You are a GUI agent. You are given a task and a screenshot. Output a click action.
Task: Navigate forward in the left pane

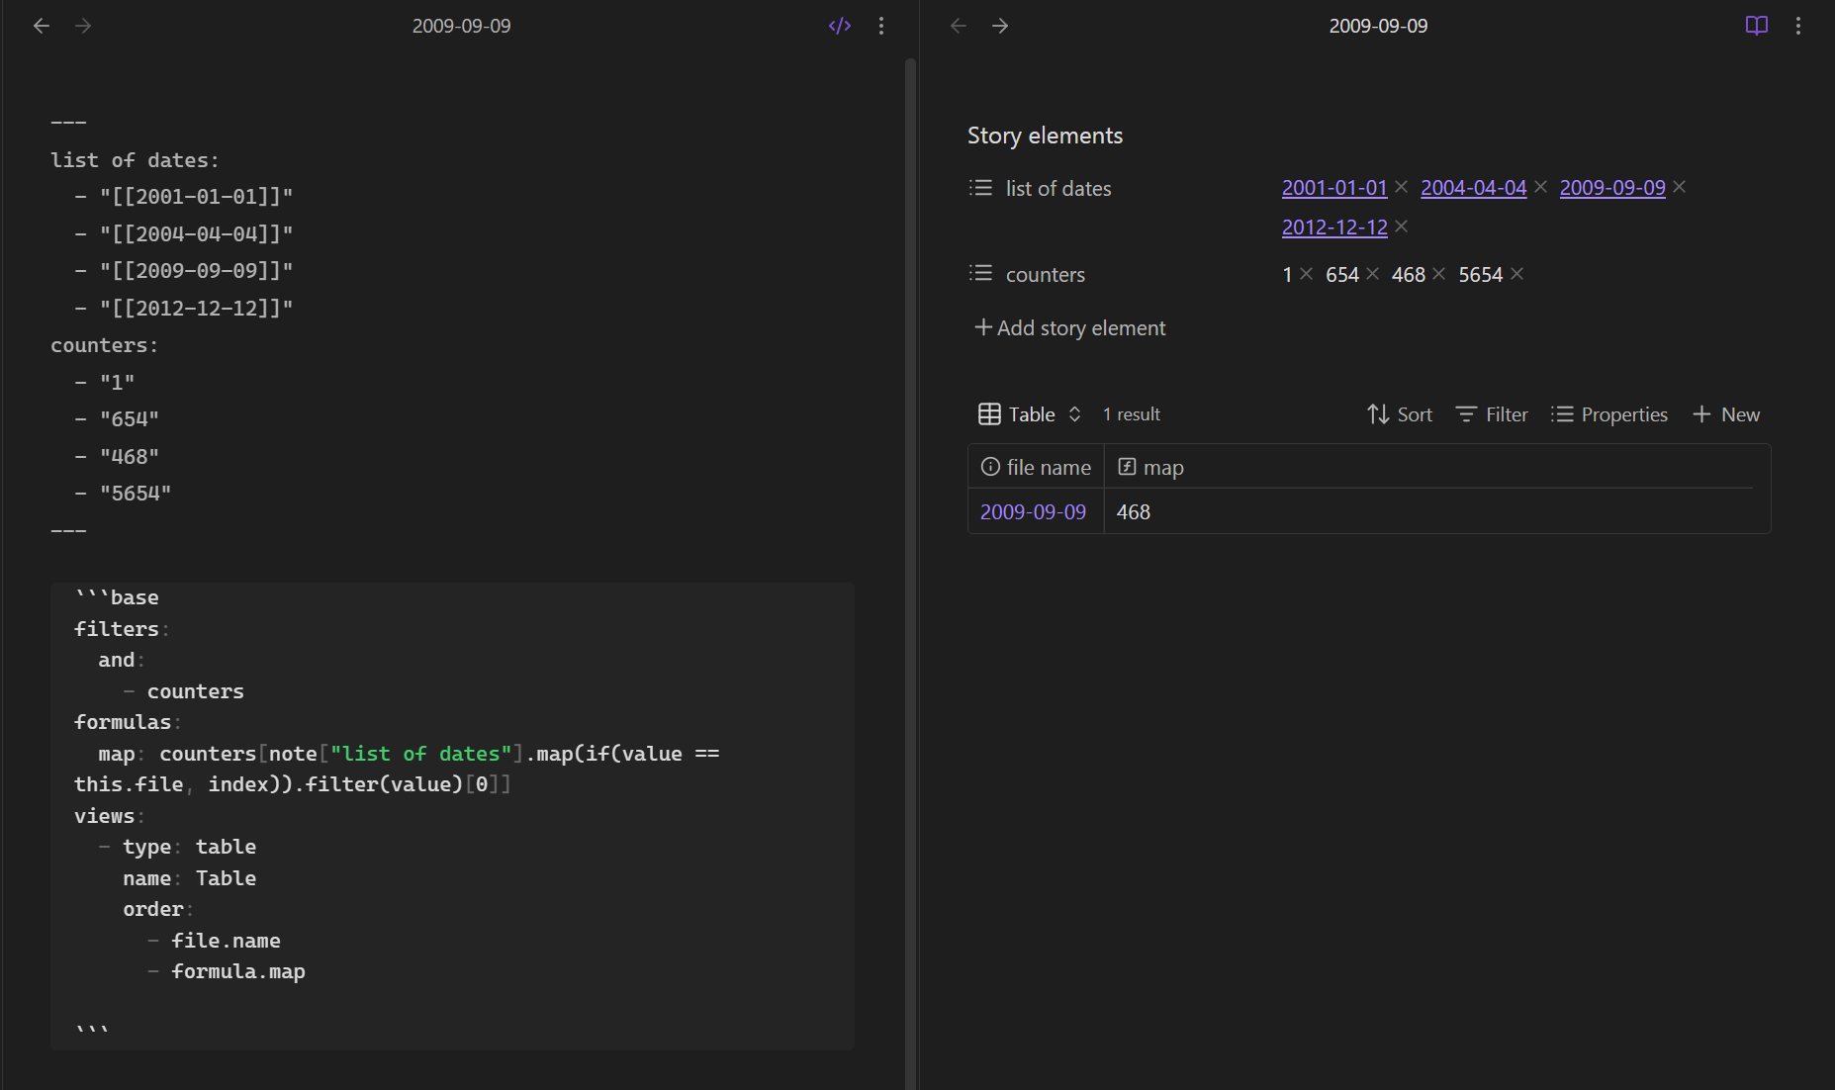[x=83, y=26]
